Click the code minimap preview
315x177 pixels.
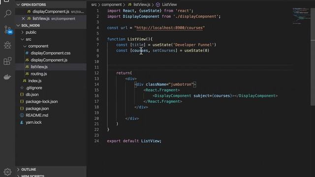(x=301, y=16)
